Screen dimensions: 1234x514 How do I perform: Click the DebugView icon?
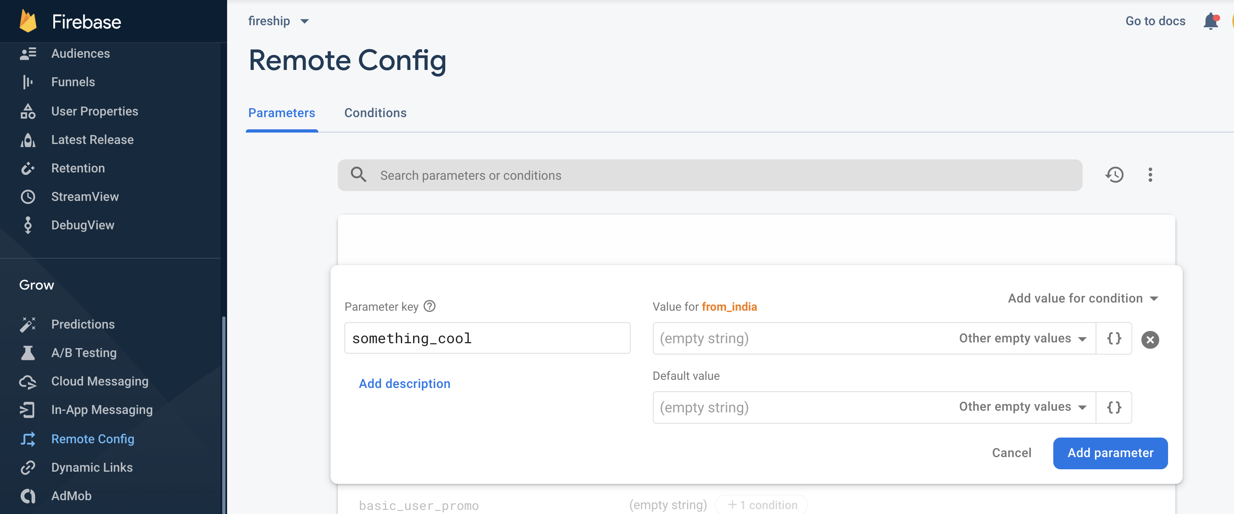pos(28,225)
